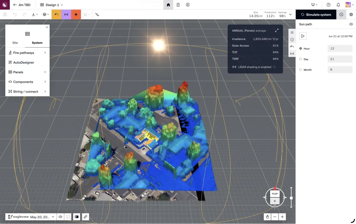Toggle the purple LIDAR button
Viewport: 356px width, 224px height.
click(66, 14)
